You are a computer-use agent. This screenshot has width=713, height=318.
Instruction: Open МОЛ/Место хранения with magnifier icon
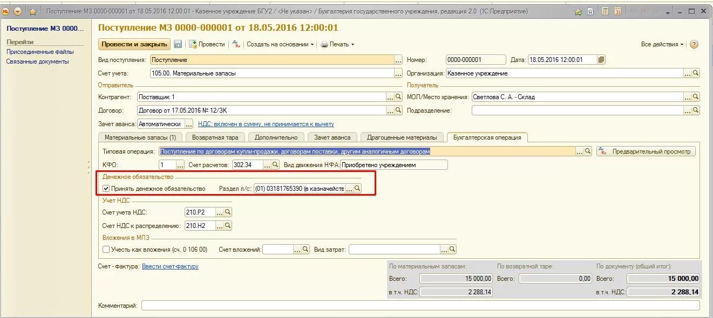[x=696, y=97]
